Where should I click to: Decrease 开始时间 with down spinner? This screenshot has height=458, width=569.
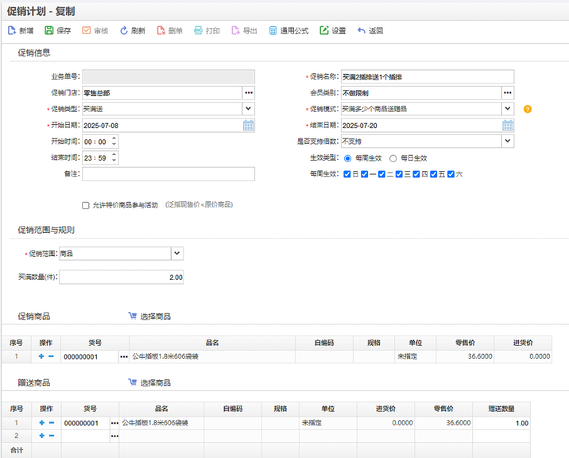(114, 144)
